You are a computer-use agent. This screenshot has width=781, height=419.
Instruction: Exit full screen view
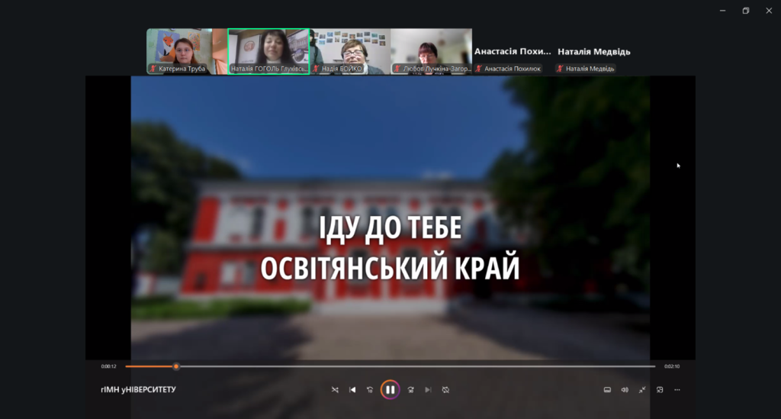click(x=642, y=389)
